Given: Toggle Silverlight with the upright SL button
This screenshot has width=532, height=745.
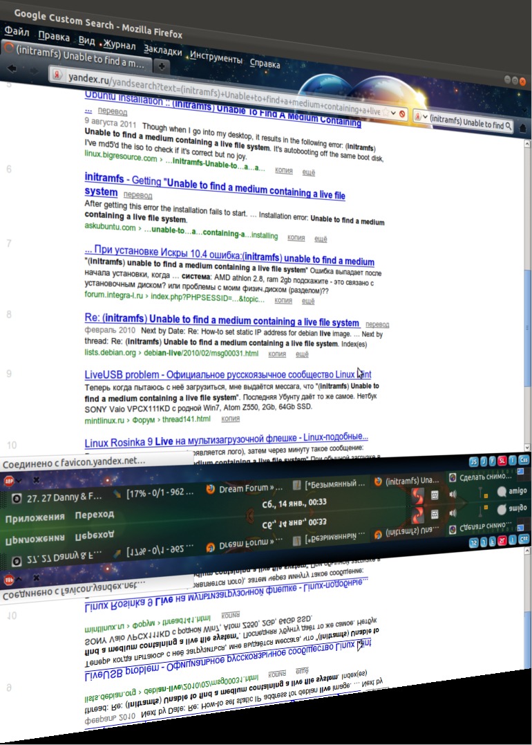Looking at the screenshot, I should point(502,461).
